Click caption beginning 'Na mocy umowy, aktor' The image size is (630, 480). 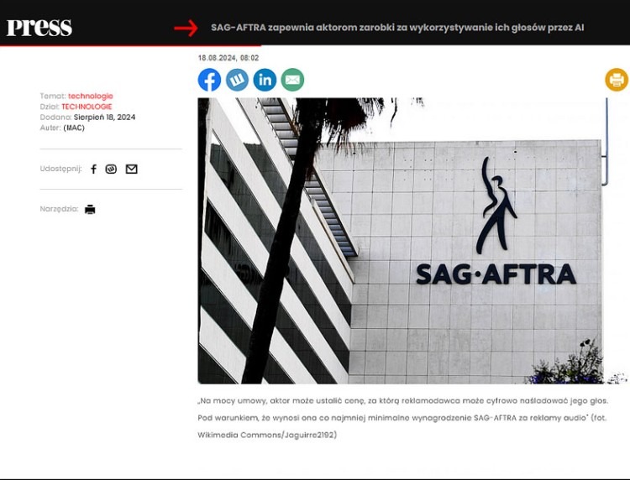coord(403,417)
